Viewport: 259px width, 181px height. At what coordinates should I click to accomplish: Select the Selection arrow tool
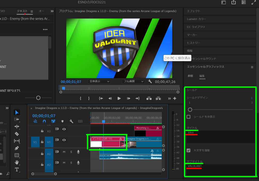pos(17,112)
